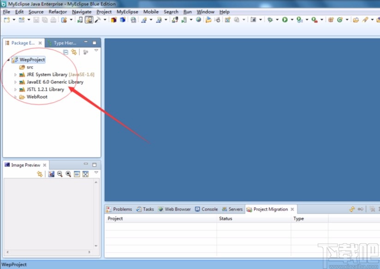Click the Open Type folder icon
This screenshot has height=269, width=380.
[356, 20]
